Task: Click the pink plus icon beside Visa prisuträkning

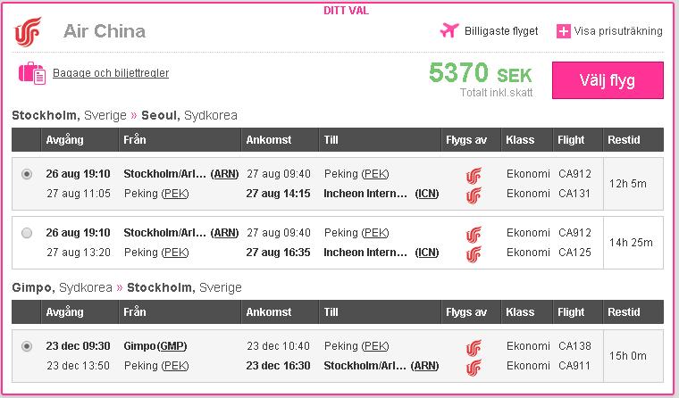Action: pyautogui.click(x=563, y=31)
